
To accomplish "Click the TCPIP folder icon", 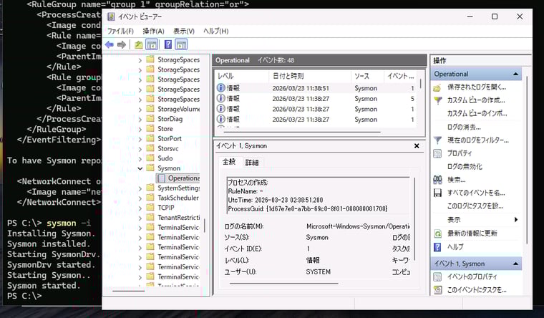I will [x=150, y=208].
